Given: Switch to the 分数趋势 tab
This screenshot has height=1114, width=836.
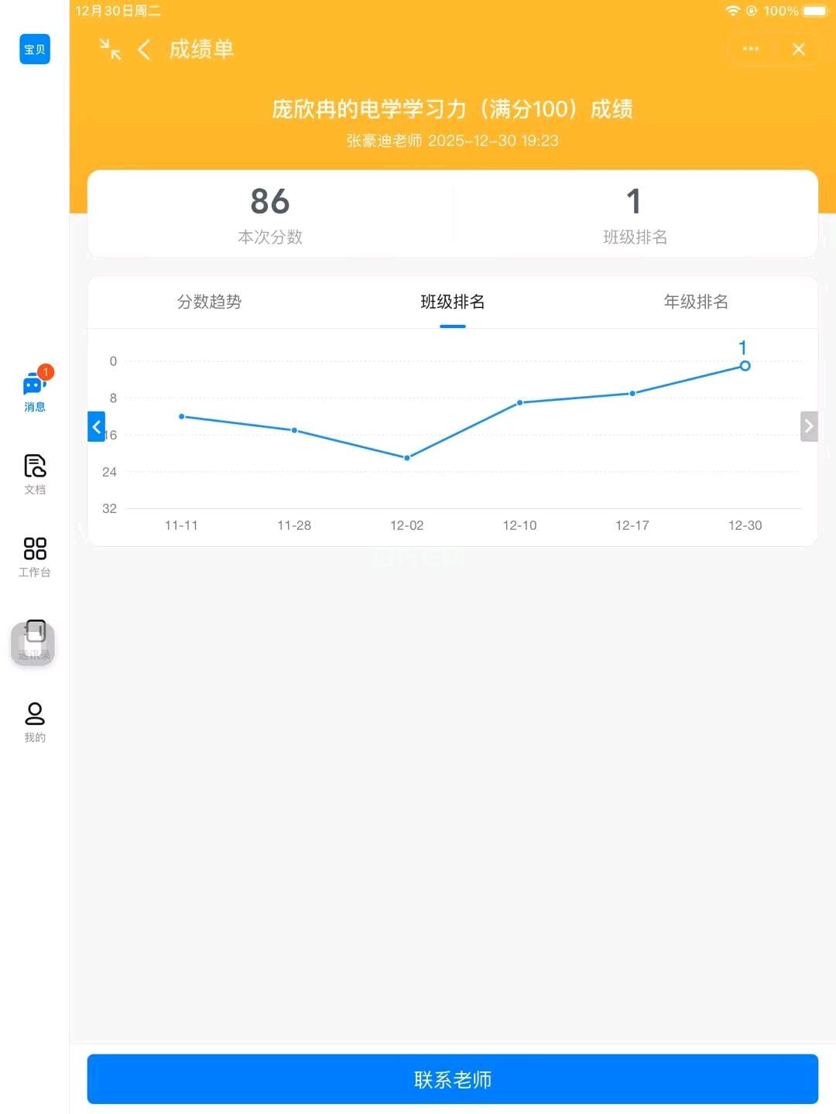Looking at the screenshot, I should pyautogui.click(x=209, y=302).
